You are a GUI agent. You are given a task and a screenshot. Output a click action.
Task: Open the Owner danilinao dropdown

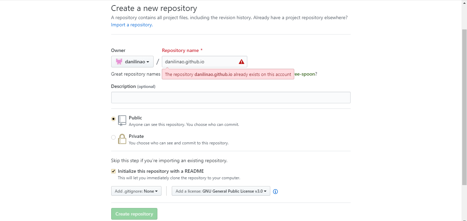pos(132,62)
